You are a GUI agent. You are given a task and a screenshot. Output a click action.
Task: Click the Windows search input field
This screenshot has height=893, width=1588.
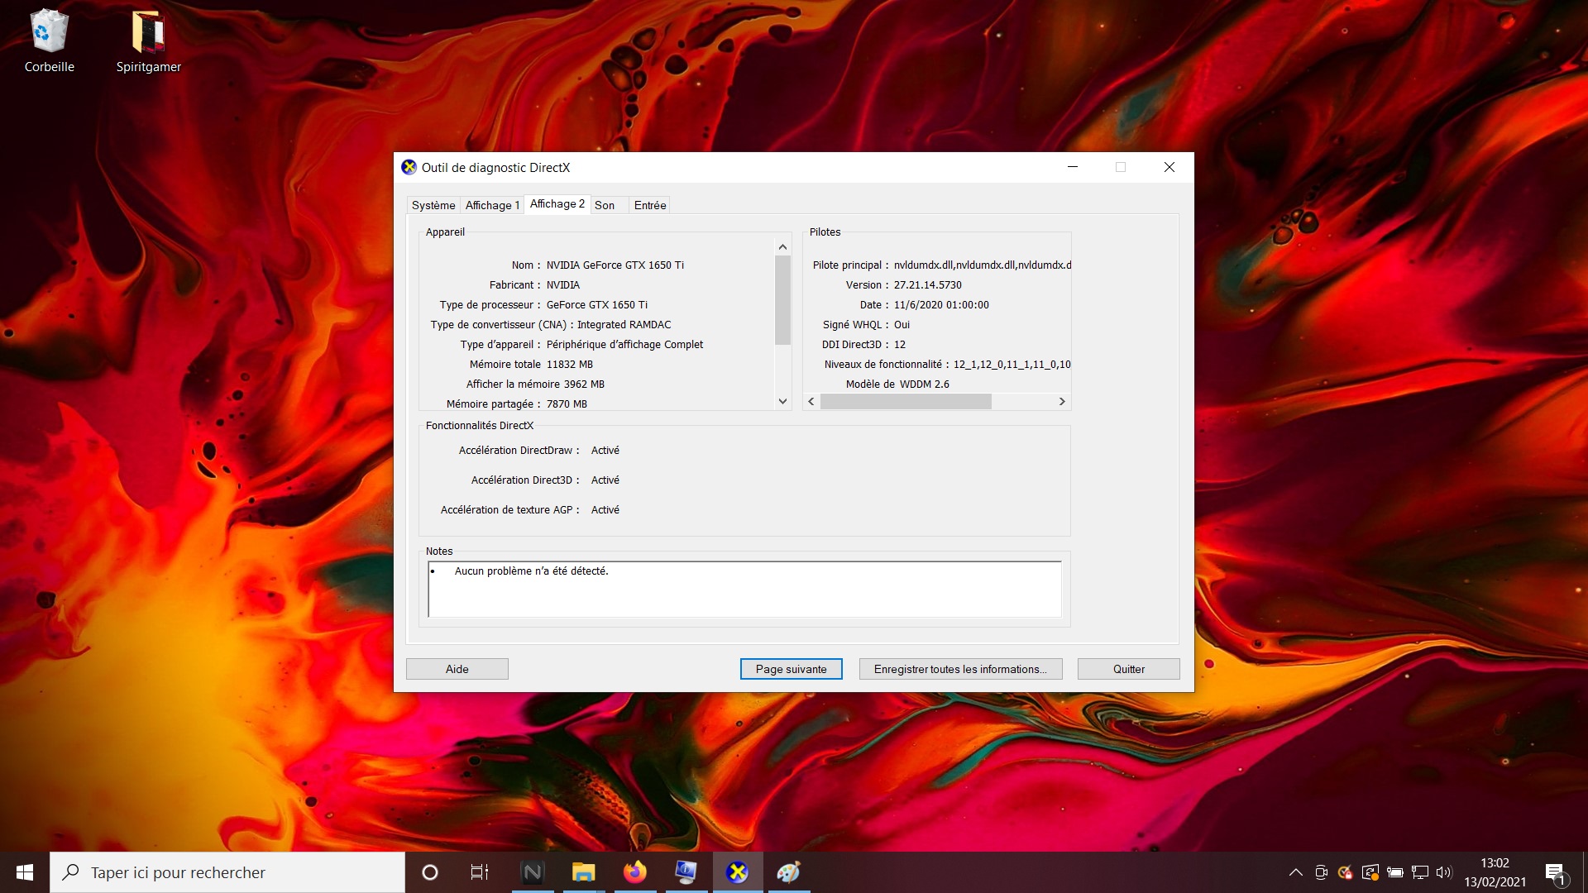pyautogui.click(x=240, y=872)
